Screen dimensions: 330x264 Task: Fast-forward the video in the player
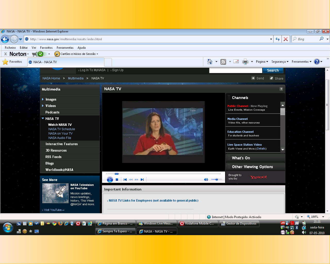[x=136, y=179]
